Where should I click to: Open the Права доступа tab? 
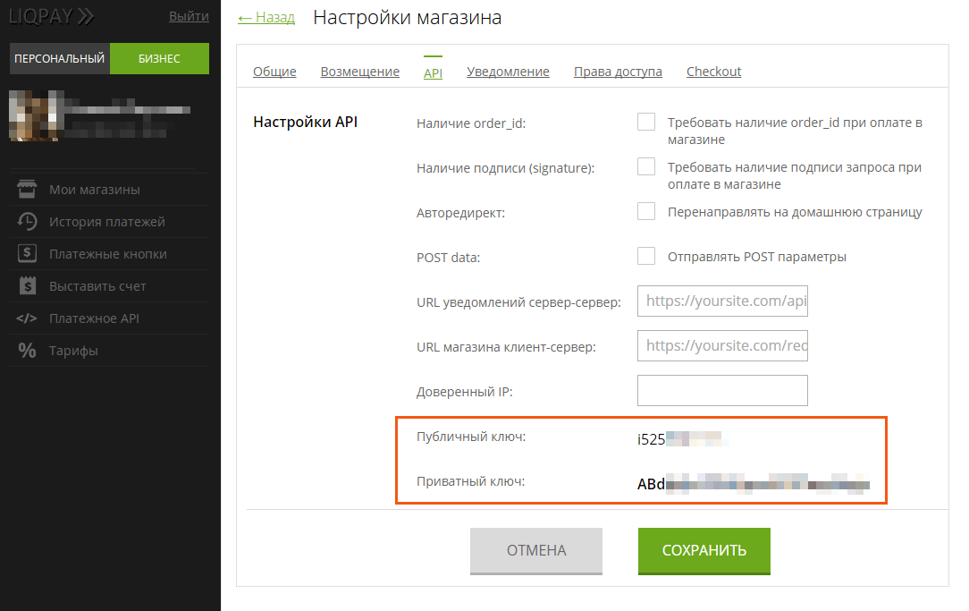[618, 72]
